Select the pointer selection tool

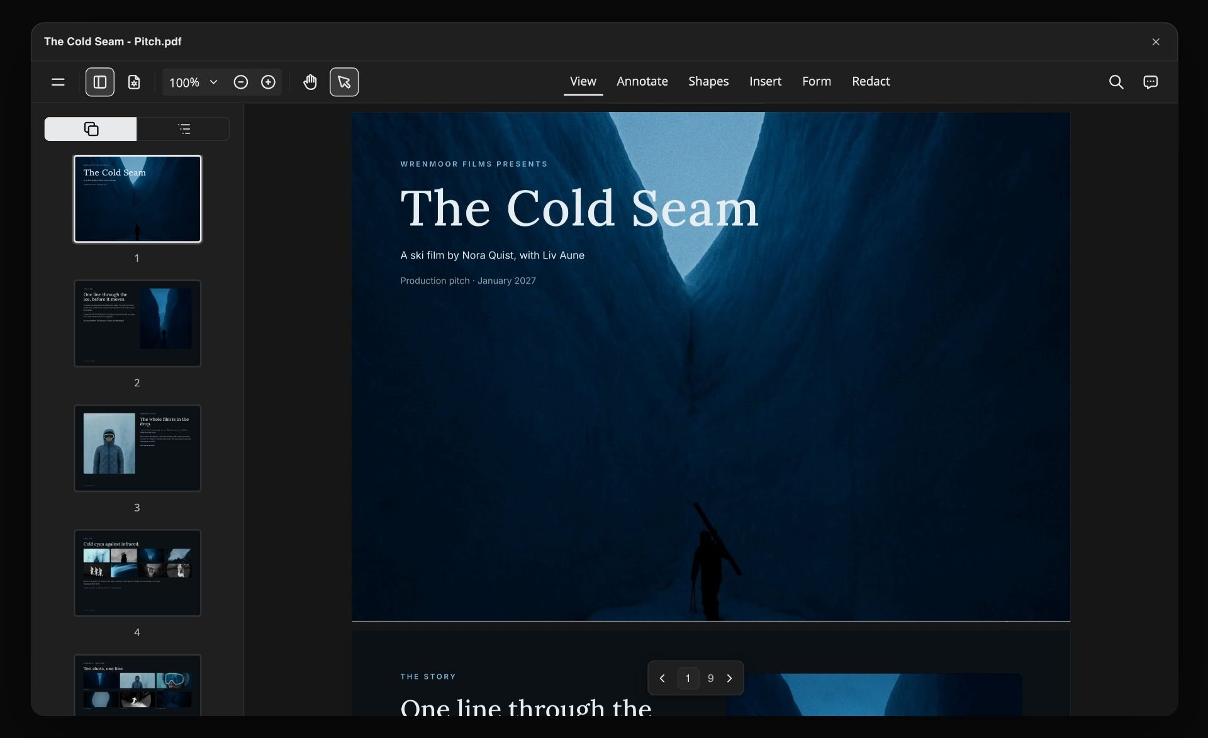tap(344, 82)
